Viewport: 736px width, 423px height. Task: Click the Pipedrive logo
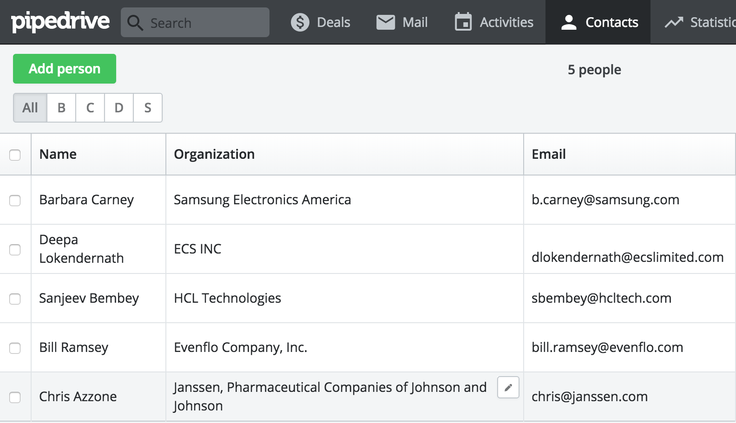click(x=60, y=22)
